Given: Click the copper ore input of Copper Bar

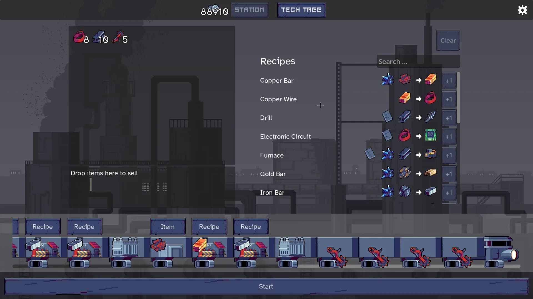Looking at the screenshot, I should coord(405,79).
